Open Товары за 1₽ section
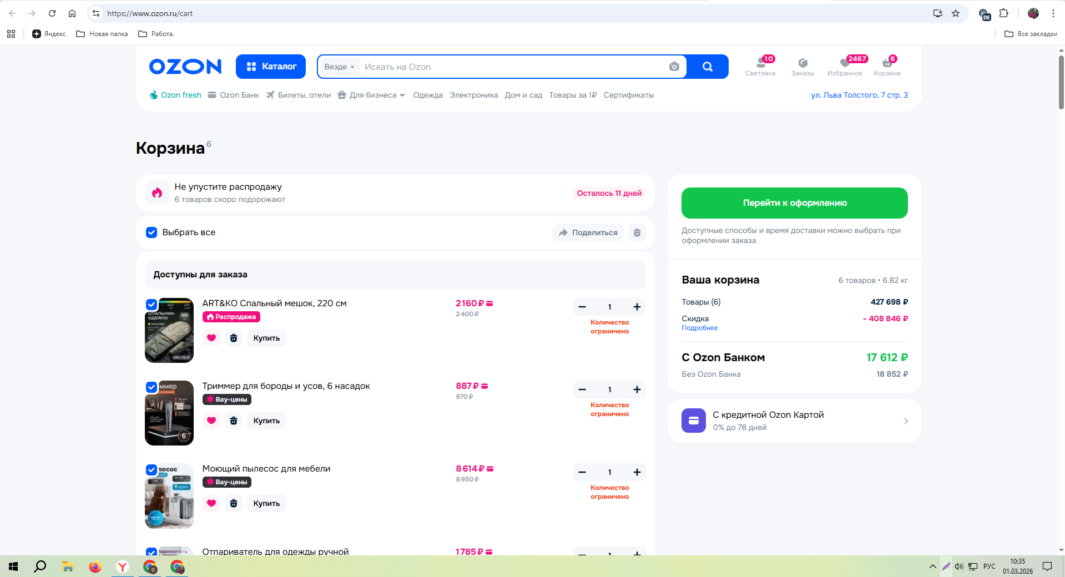Viewport: 1065px width, 577px height. point(573,95)
